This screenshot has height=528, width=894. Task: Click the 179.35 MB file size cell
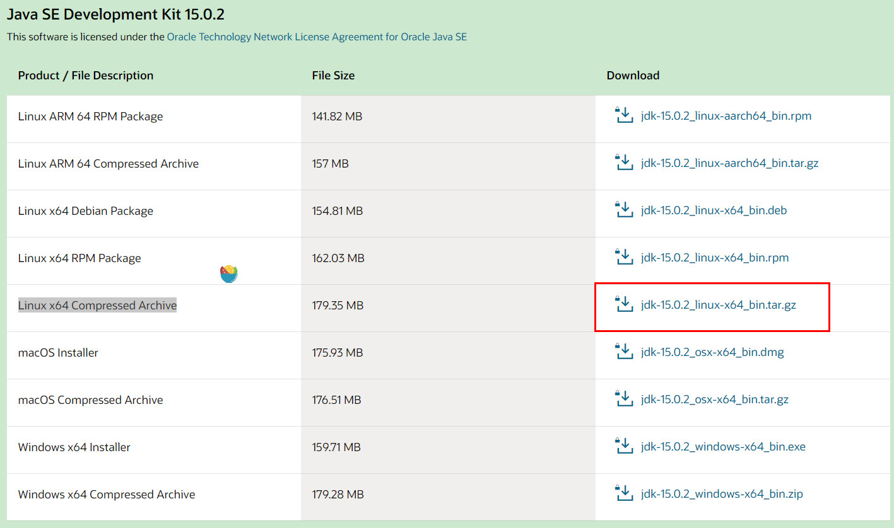[338, 306]
